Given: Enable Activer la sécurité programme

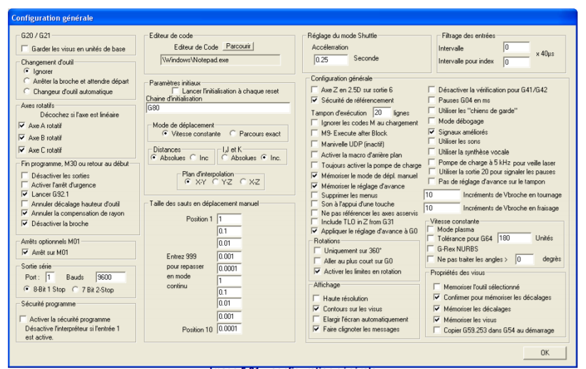Looking at the screenshot, I should pos(24,318).
